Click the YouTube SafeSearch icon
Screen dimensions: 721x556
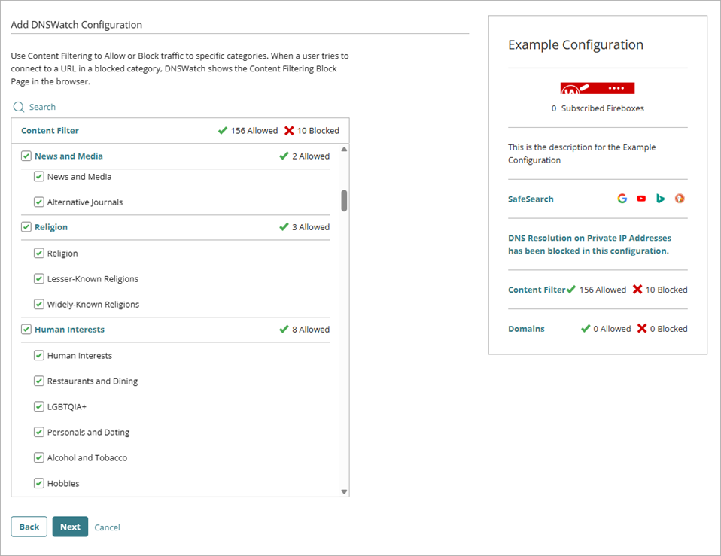pos(641,199)
